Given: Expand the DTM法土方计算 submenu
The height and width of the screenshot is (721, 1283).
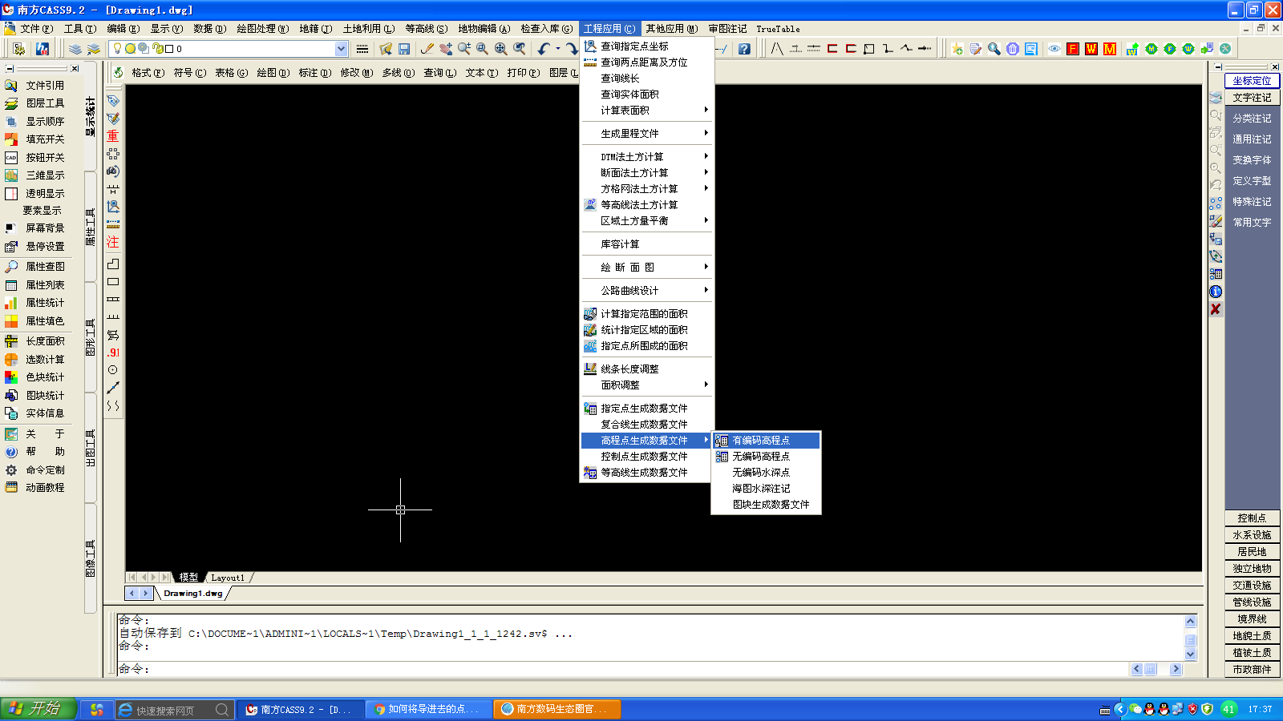Looking at the screenshot, I should (646, 157).
